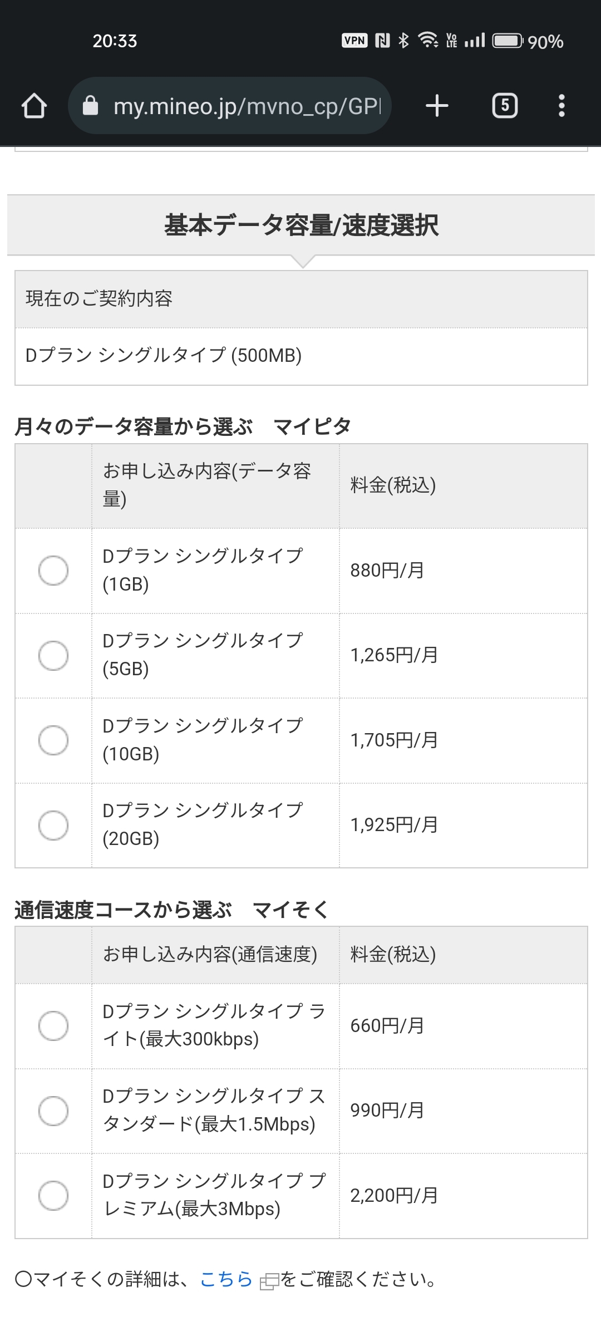Open the こちら link for マイそく details
Viewport: 601px width, 1336px height.
coord(226,1279)
